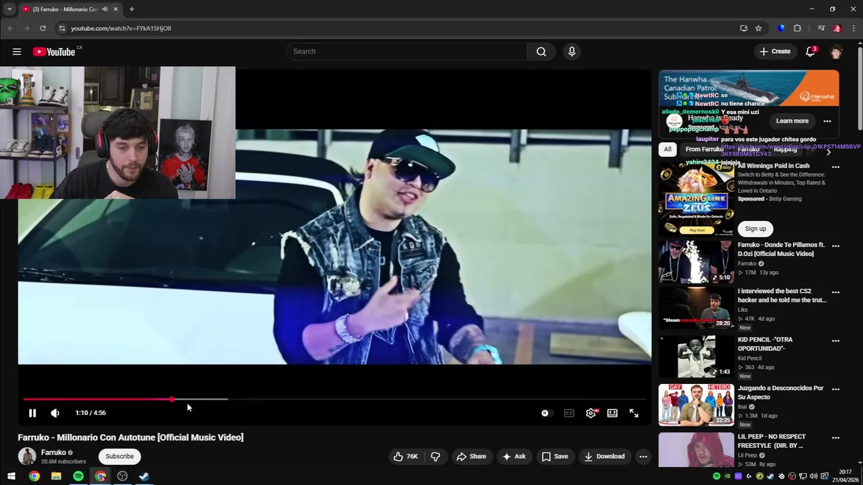Subscribe to the Farruko channel
Viewport: 863px width, 485px height.
(x=119, y=456)
